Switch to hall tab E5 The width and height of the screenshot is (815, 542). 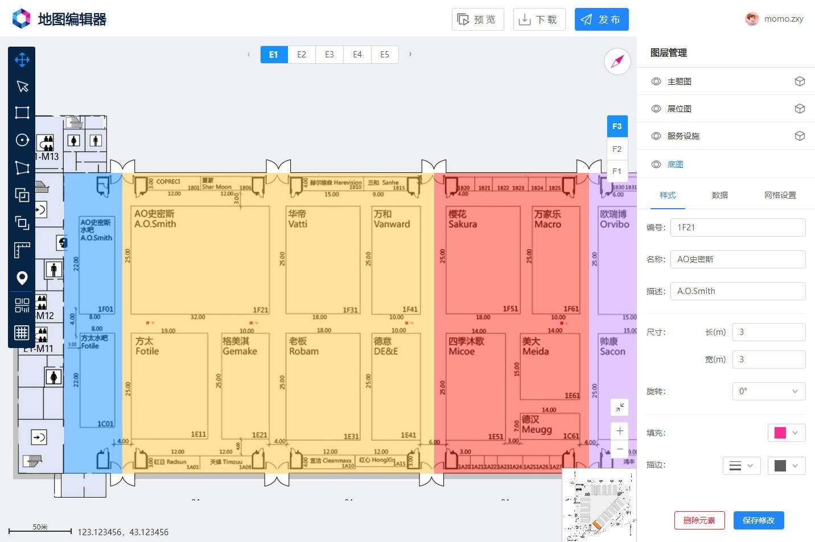pos(385,55)
